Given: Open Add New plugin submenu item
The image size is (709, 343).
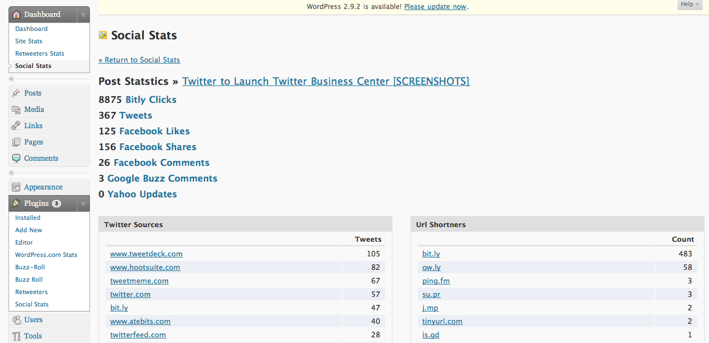Looking at the screenshot, I should [x=29, y=230].
